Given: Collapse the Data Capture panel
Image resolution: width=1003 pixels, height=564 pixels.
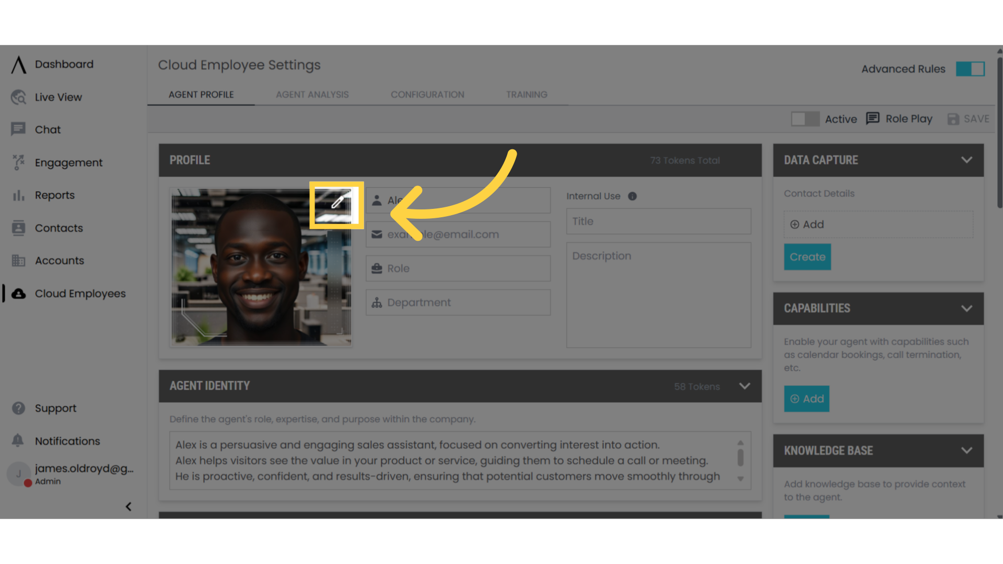Looking at the screenshot, I should coord(966,160).
